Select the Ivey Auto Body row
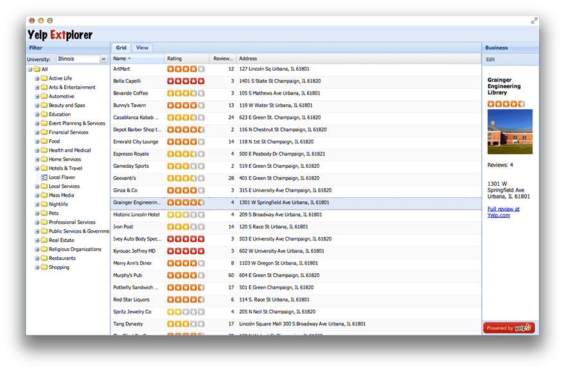 (296, 239)
